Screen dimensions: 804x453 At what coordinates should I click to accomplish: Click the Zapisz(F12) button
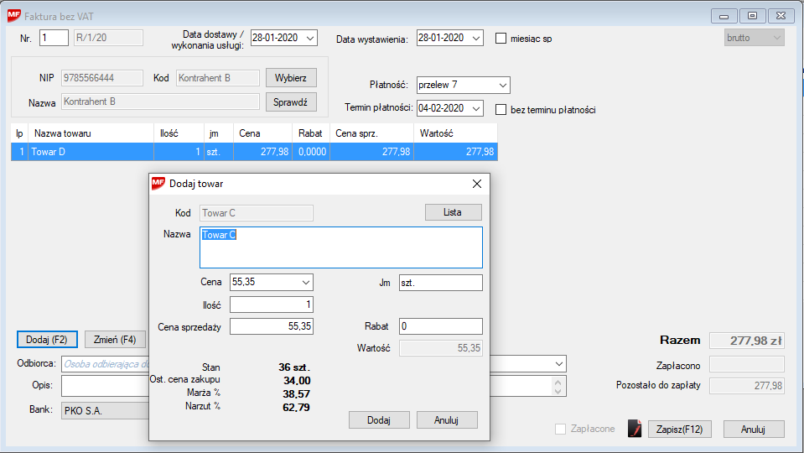click(679, 429)
